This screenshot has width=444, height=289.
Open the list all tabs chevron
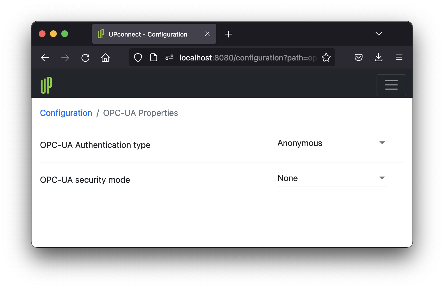point(379,34)
